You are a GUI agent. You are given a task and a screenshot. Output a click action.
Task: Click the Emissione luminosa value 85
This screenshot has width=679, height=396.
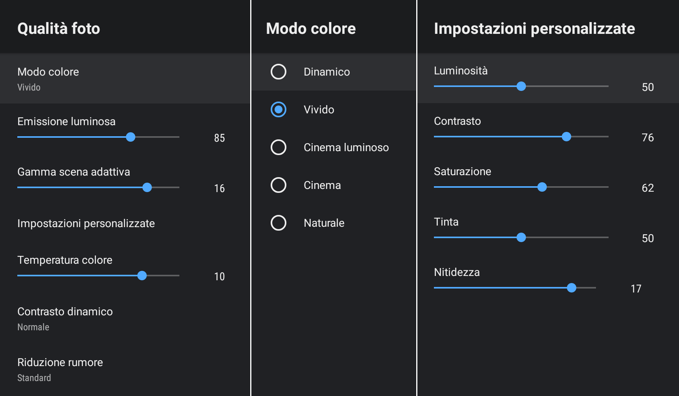(x=220, y=138)
